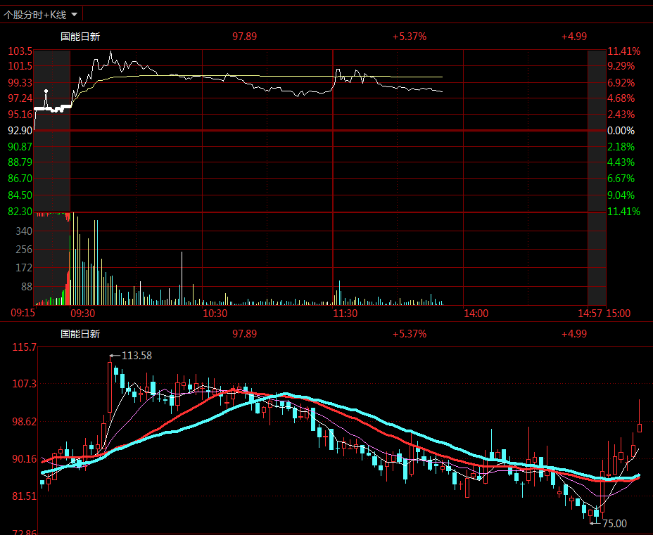Click the 92.90 previous close price label
The width and height of the screenshot is (653, 535).
20,131
